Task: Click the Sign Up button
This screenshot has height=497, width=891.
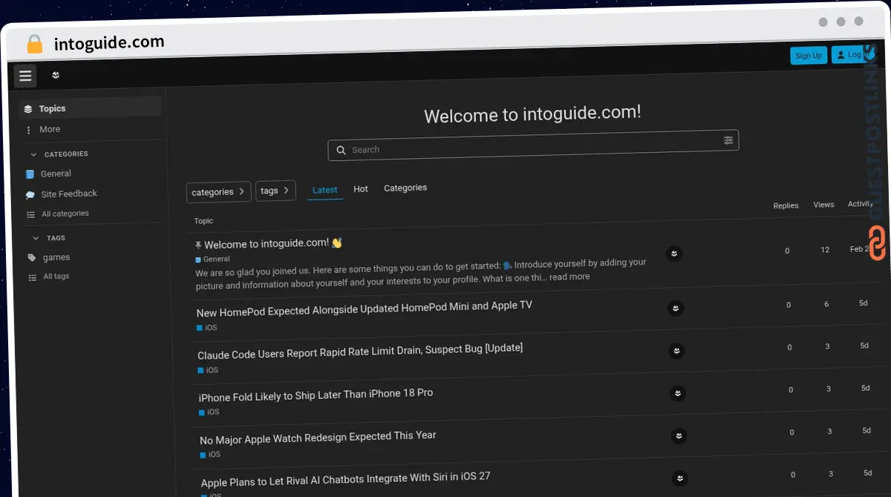Action: point(809,56)
